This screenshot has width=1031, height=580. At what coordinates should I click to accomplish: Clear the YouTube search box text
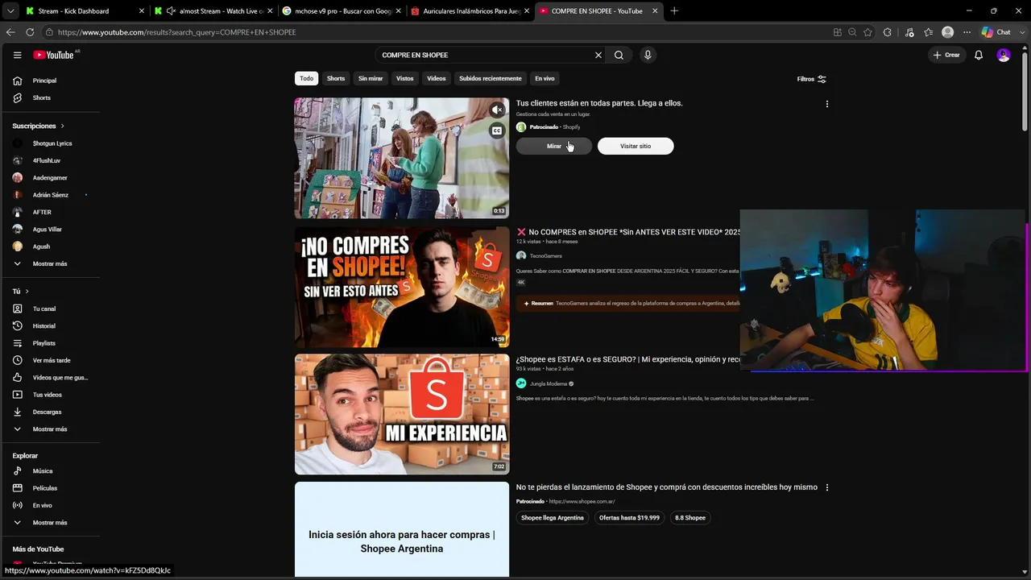tap(598, 55)
